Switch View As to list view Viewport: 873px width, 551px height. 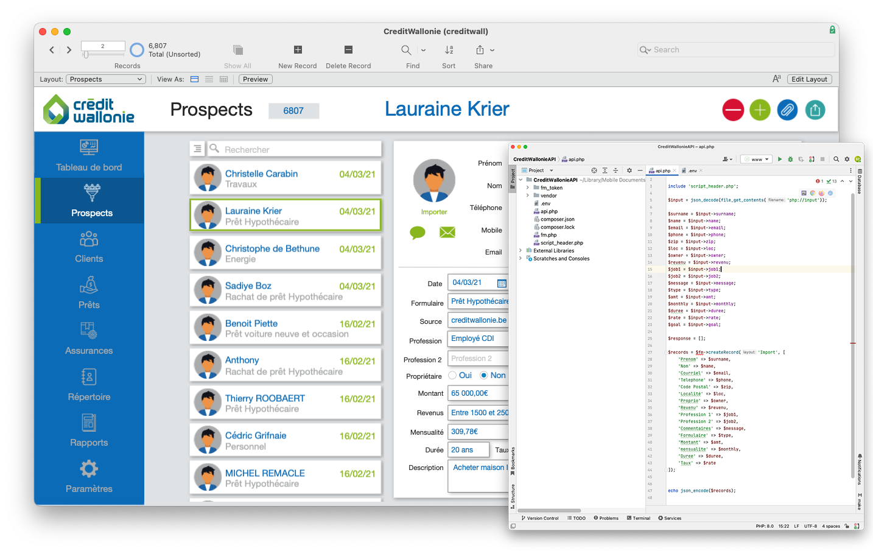pyautogui.click(x=209, y=79)
